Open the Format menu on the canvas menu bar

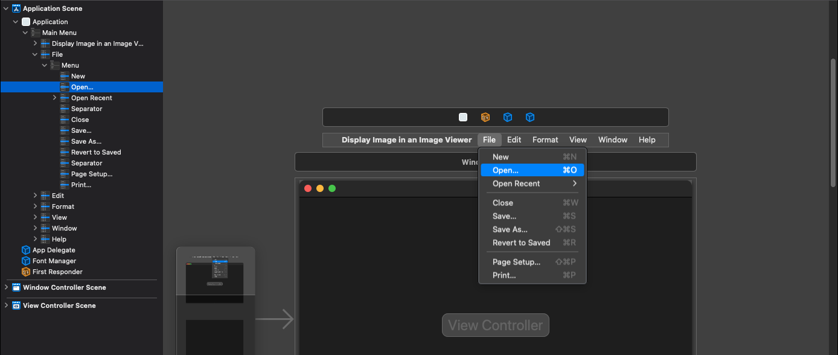click(x=545, y=139)
